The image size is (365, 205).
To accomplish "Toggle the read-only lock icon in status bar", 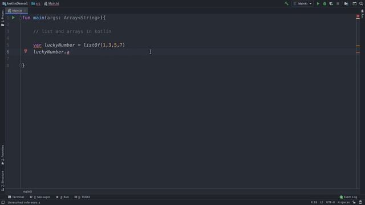I will click(x=354, y=203).
